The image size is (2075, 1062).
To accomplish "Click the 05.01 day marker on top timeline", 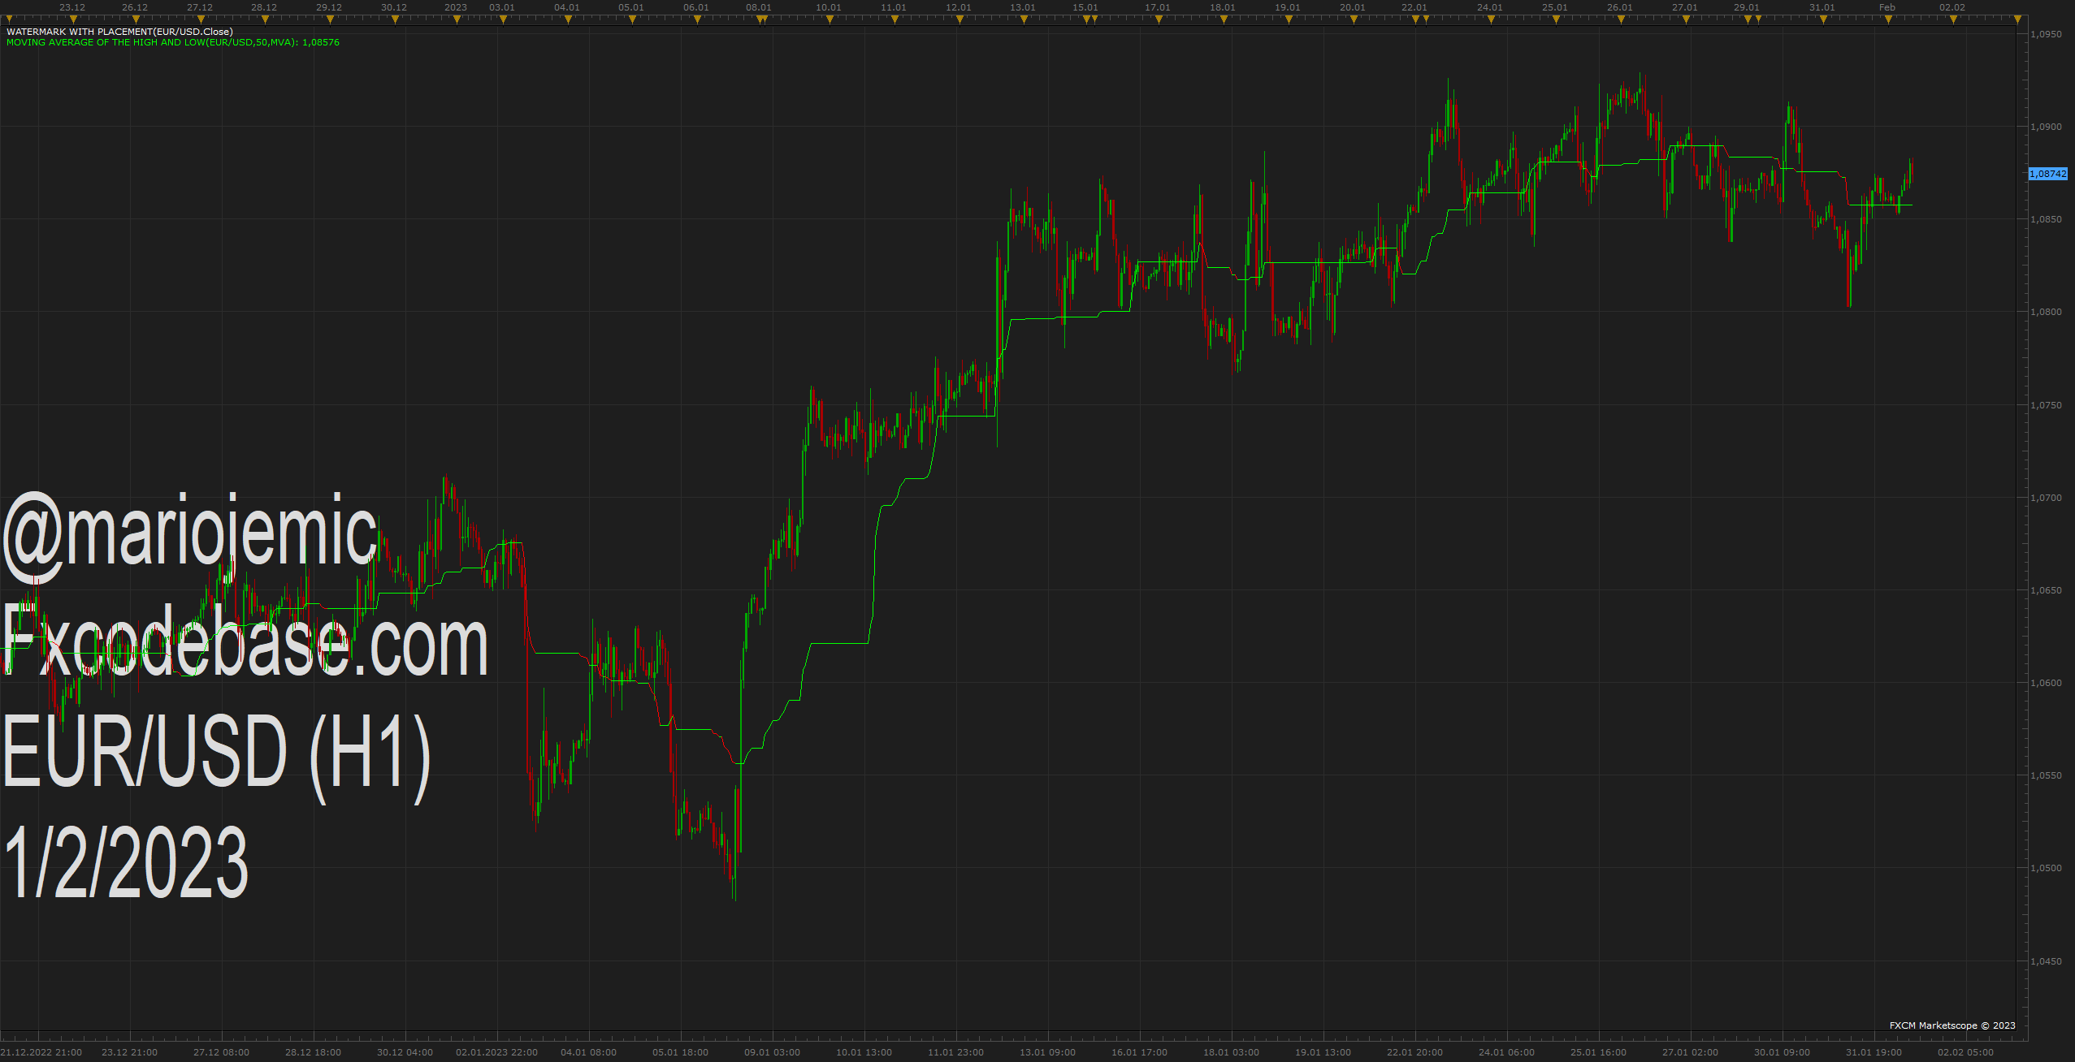I will pyautogui.click(x=631, y=7).
